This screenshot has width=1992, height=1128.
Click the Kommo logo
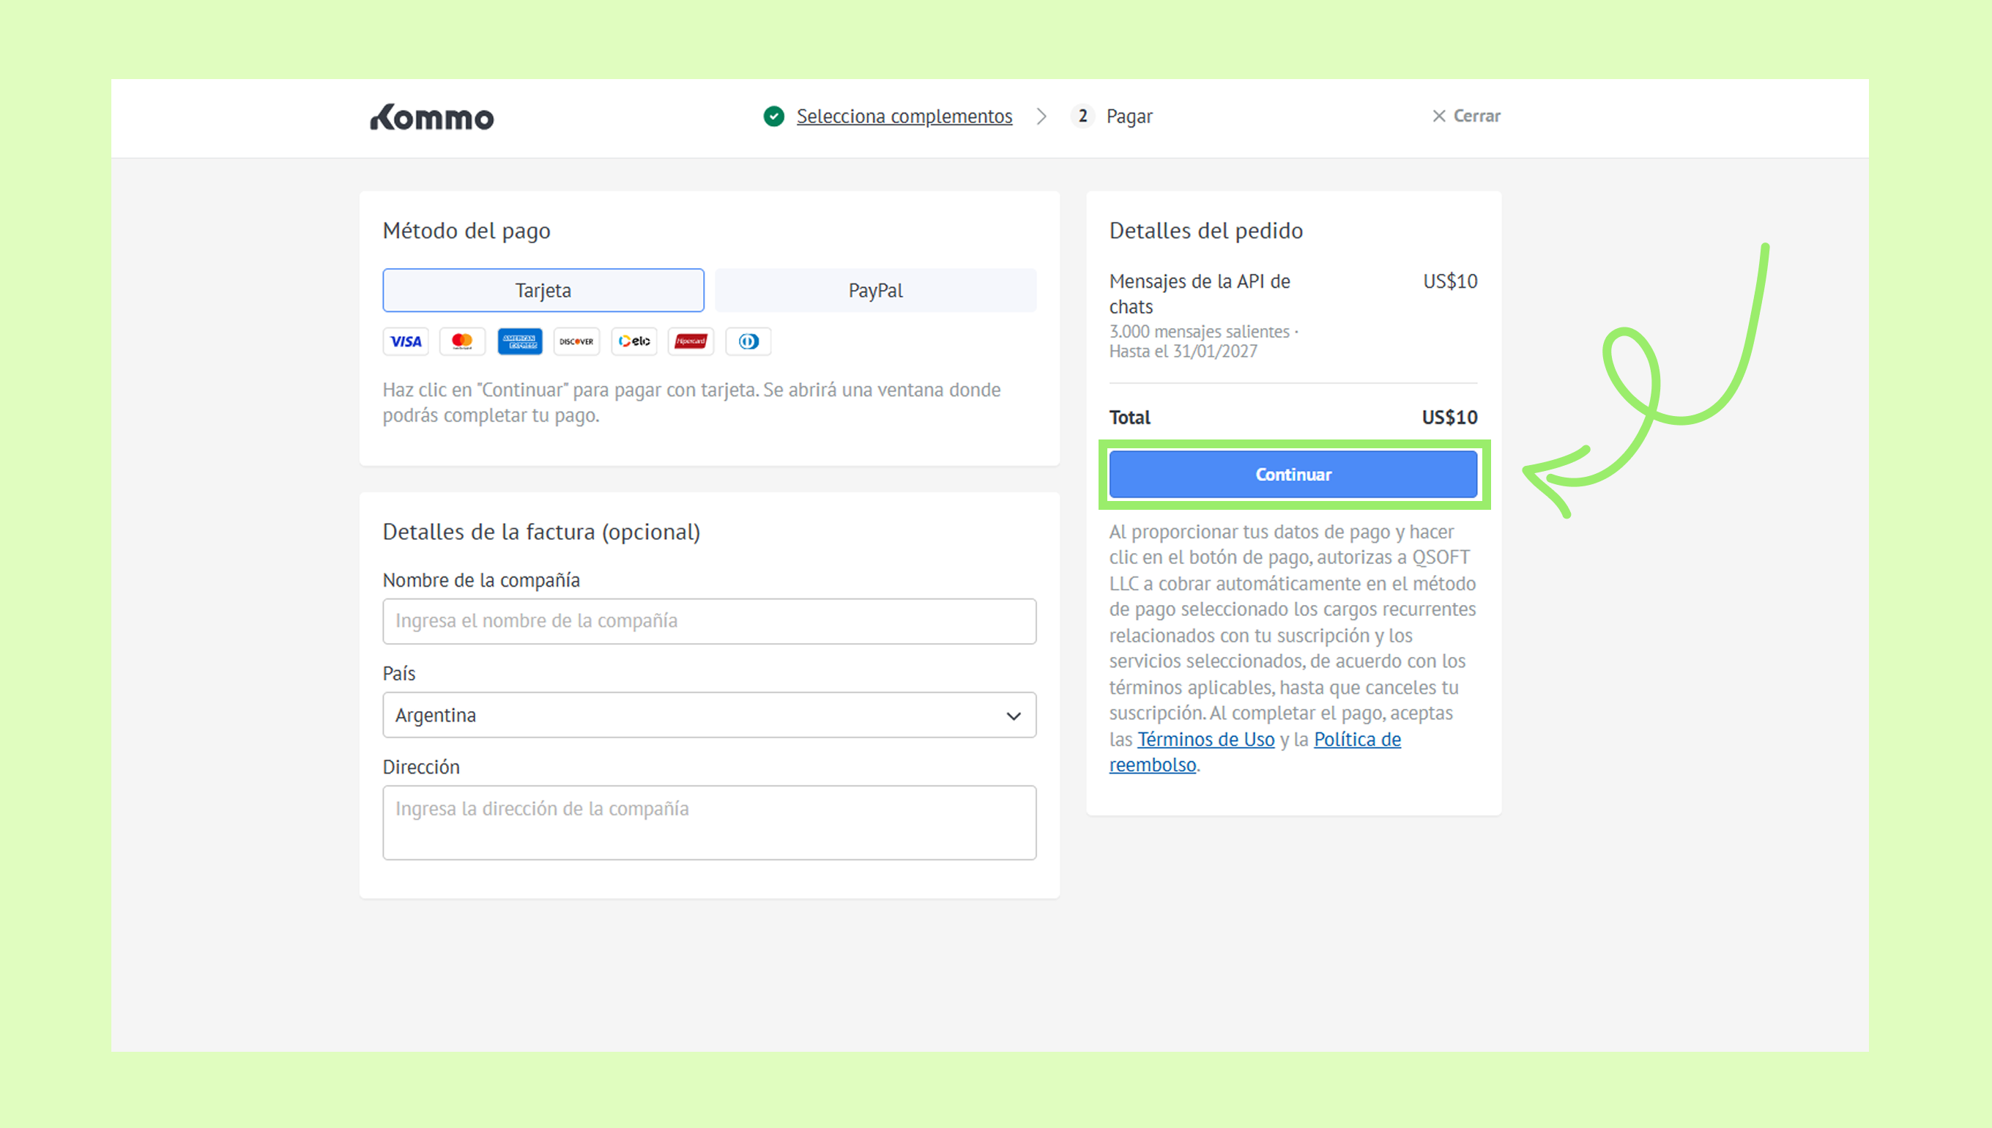click(432, 117)
